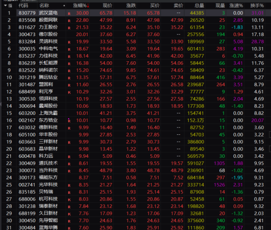
Task: Click the R marker next to 先导智能
Action: 69,221
